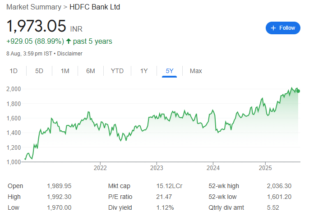The image size is (309, 221).
Task: Select the 5D time range tab
Action: pyautogui.click(x=39, y=71)
